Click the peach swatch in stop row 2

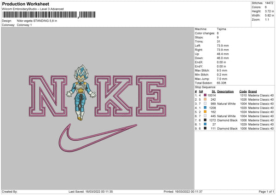[205, 99]
